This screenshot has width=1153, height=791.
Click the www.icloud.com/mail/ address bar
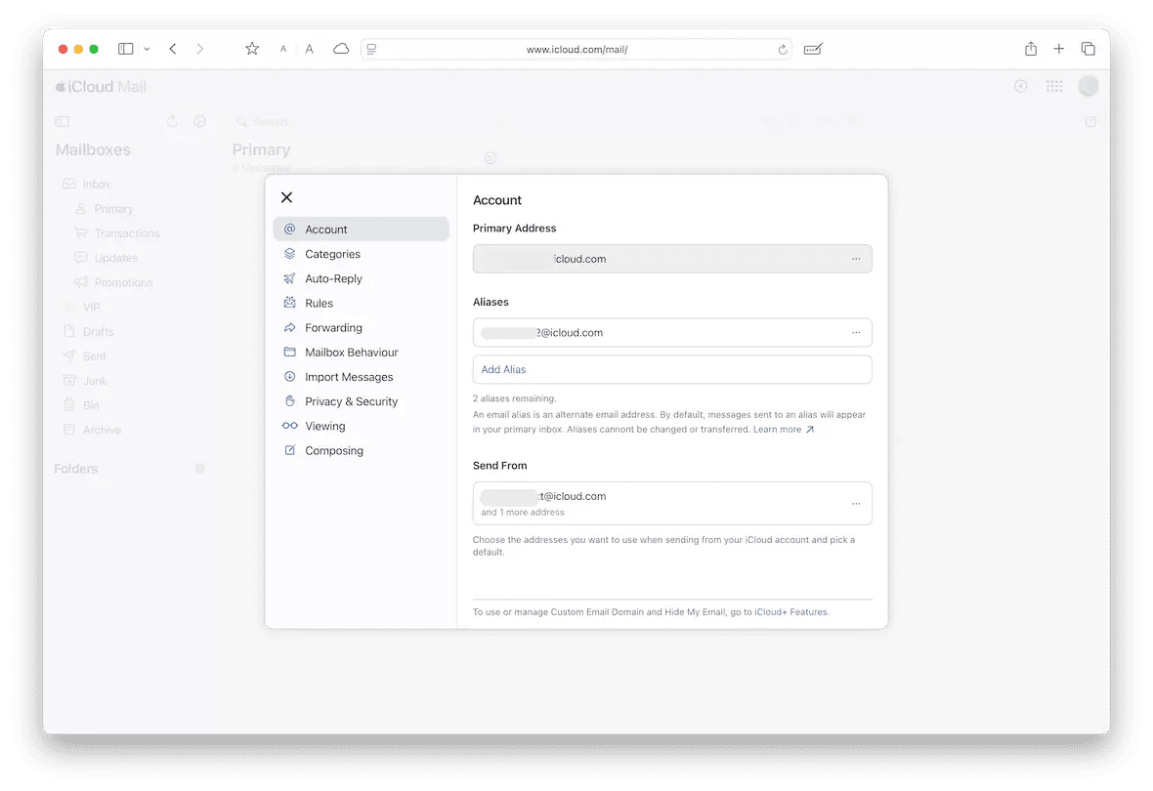[576, 49]
